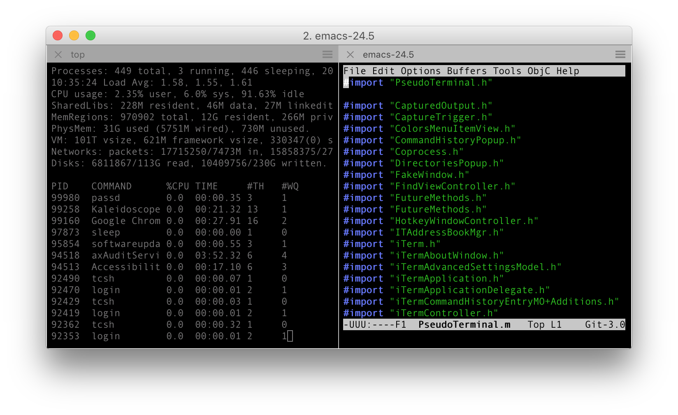Open the Emacs Edit menu
This screenshot has width=678, height=415.
[383, 71]
